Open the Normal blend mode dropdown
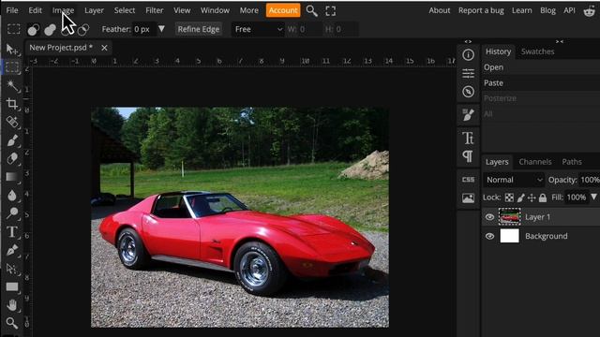 coord(514,180)
